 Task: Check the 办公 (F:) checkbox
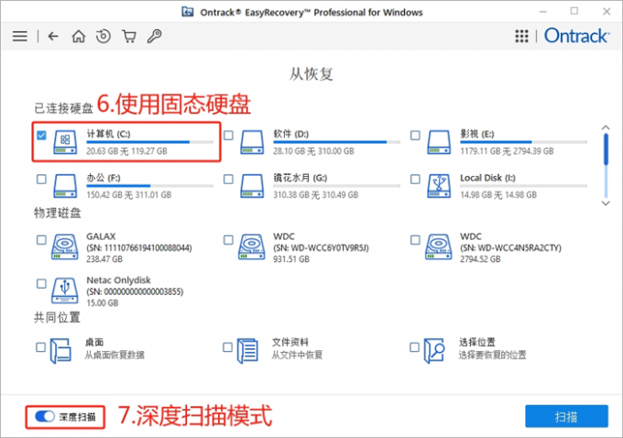click(41, 180)
